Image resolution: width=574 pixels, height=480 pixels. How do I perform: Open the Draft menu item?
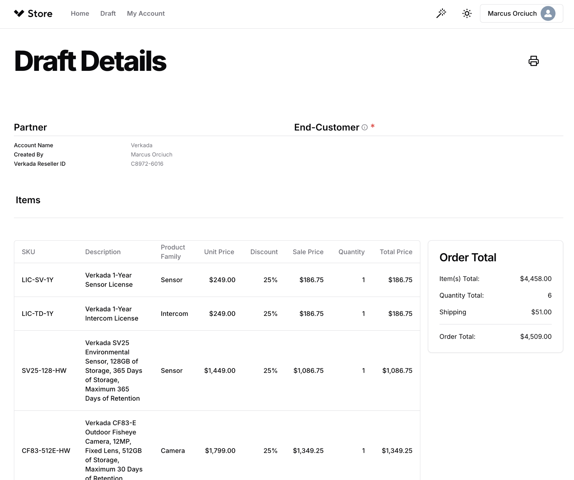pyautogui.click(x=108, y=13)
